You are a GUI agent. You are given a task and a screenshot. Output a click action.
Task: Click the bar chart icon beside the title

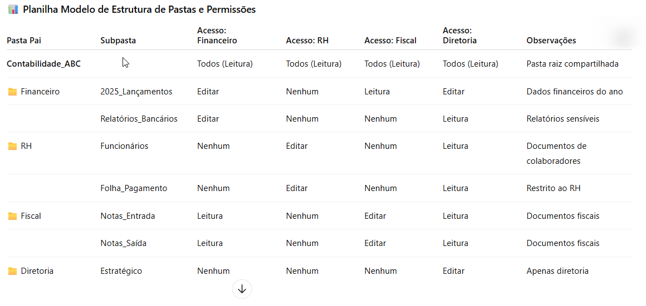click(x=13, y=9)
